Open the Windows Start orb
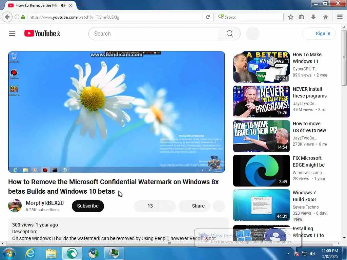This screenshot has width=347, height=260. pos(8,253)
